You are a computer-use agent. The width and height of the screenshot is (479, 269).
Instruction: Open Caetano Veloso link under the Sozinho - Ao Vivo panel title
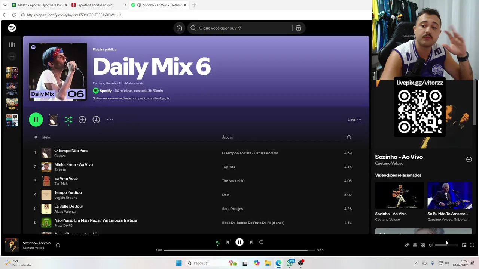(x=389, y=163)
